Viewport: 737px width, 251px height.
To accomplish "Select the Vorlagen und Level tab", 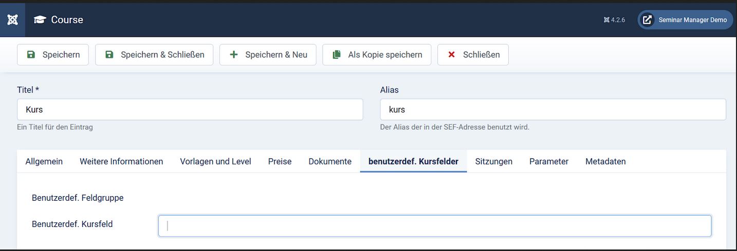I will point(215,161).
